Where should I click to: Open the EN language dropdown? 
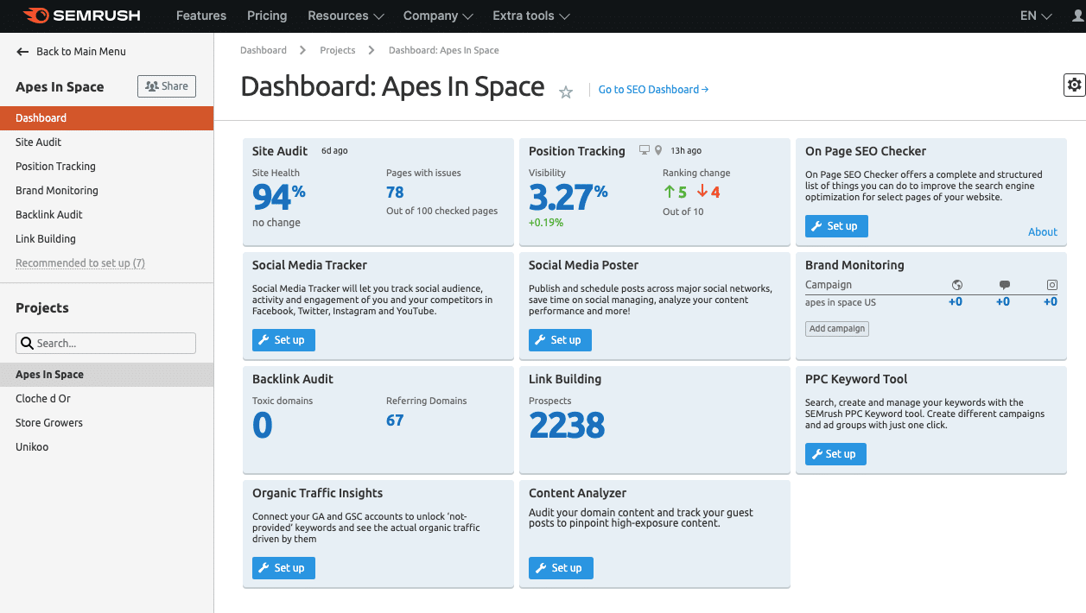[1036, 16]
